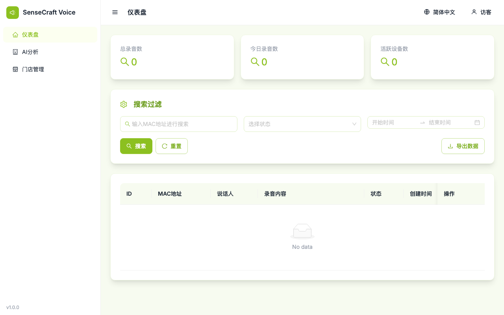The height and width of the screenshot is (315, 504).
Task: Click the home icon beside 仪表盘
Action: click(x=15, y=35)
